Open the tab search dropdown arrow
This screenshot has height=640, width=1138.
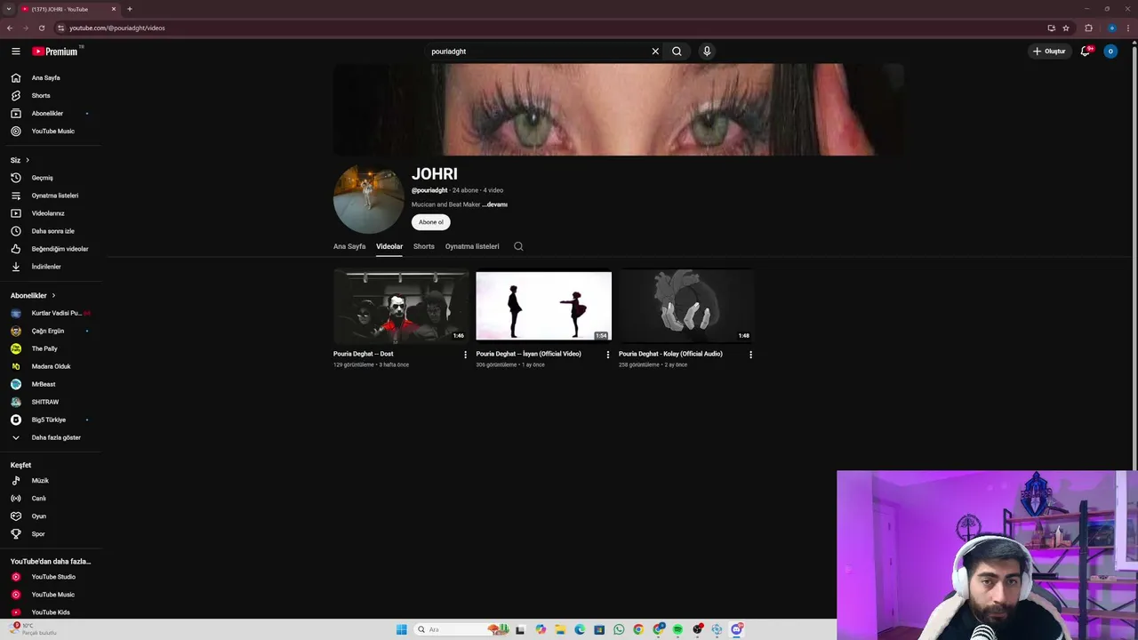point(8,9)
